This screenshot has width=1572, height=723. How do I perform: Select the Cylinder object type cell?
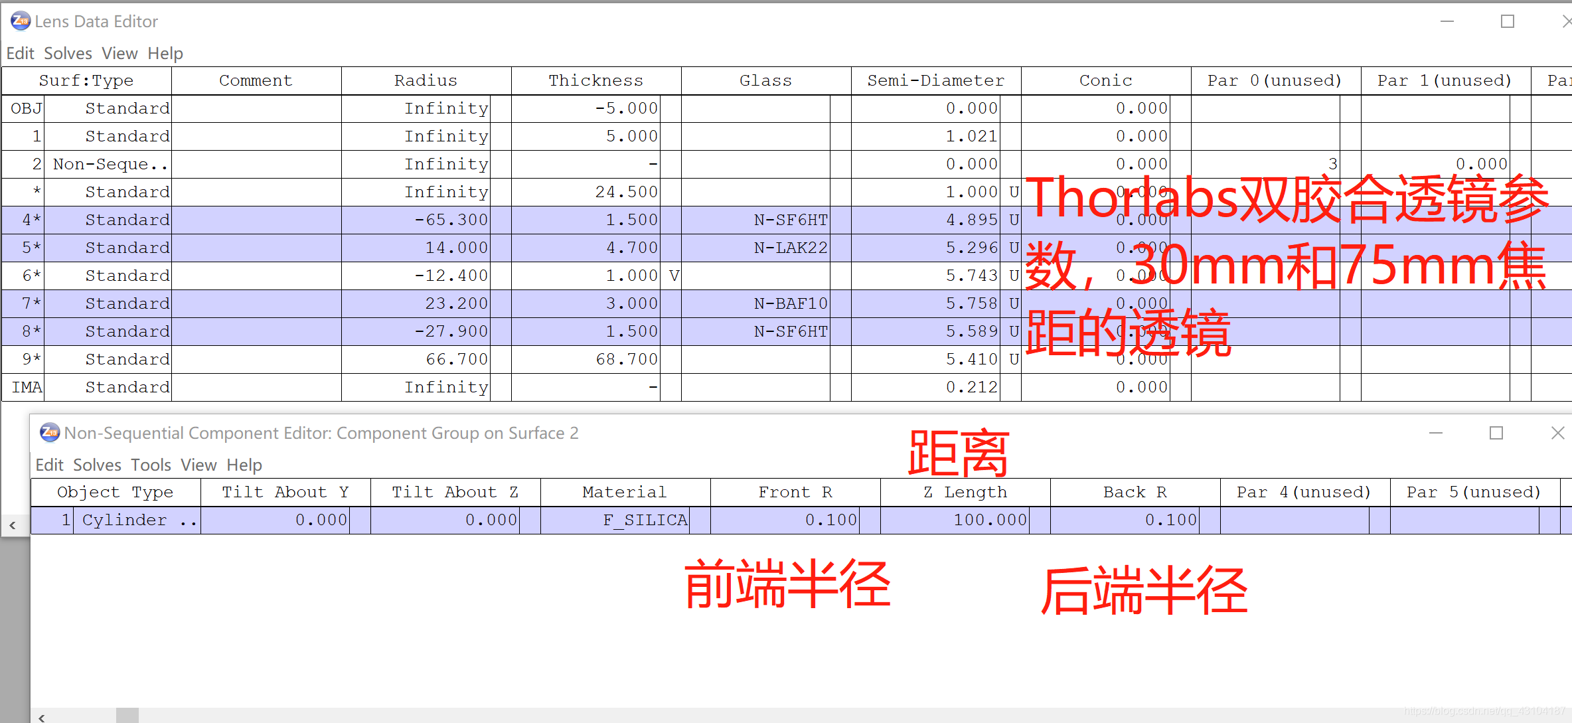pyautogui.click(x=137, y=520)
